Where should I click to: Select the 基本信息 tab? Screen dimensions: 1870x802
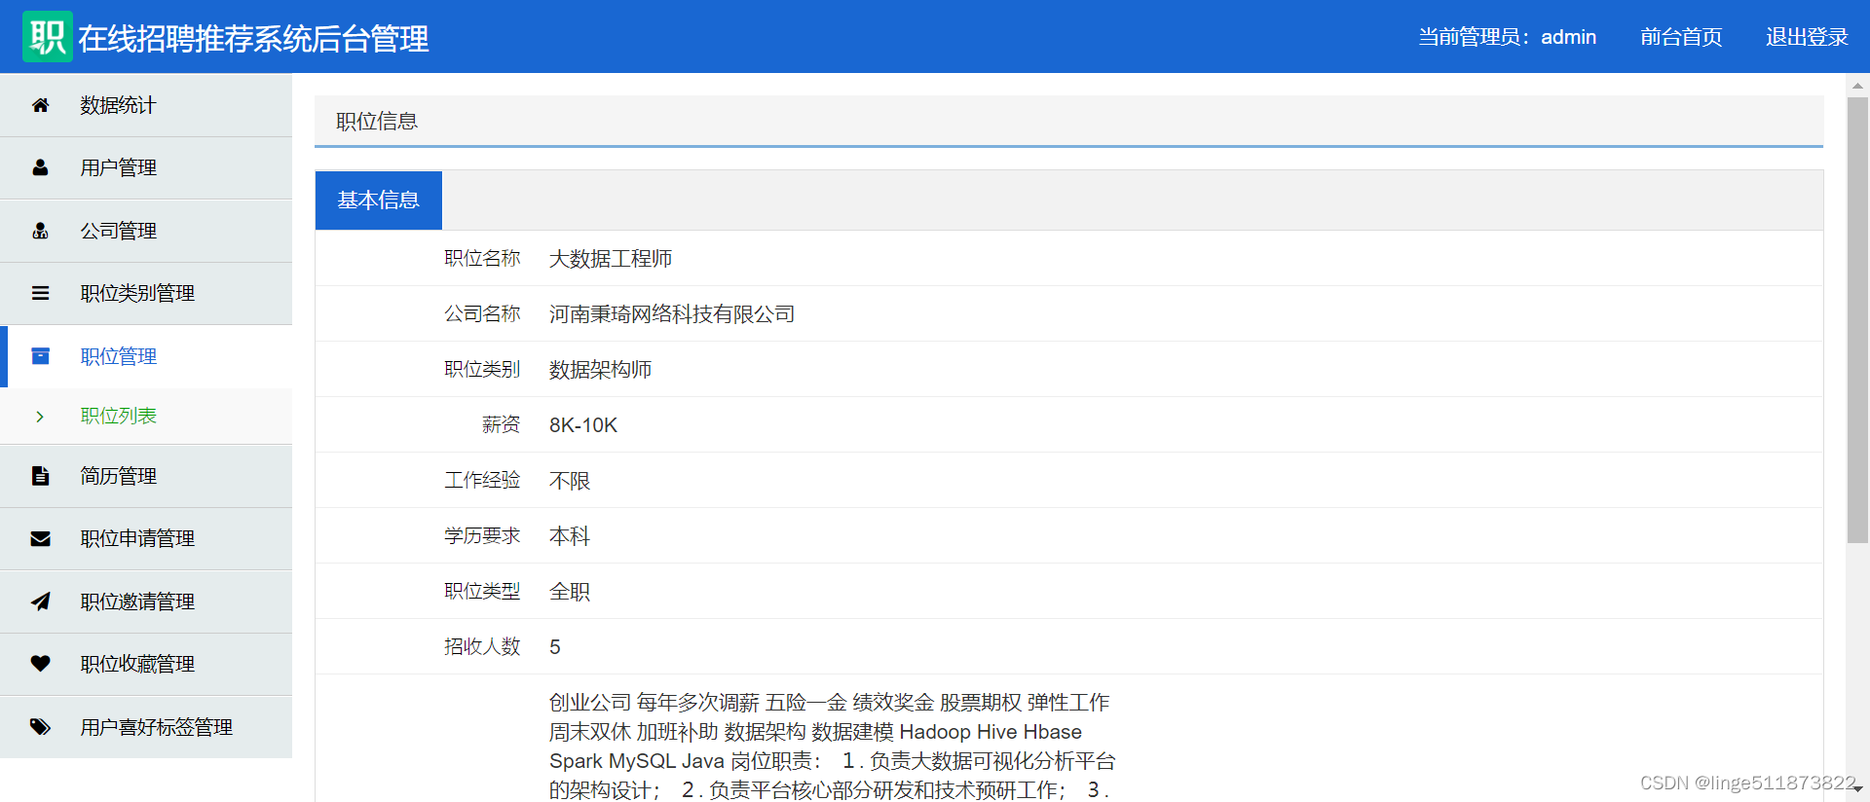click(378, 200)
